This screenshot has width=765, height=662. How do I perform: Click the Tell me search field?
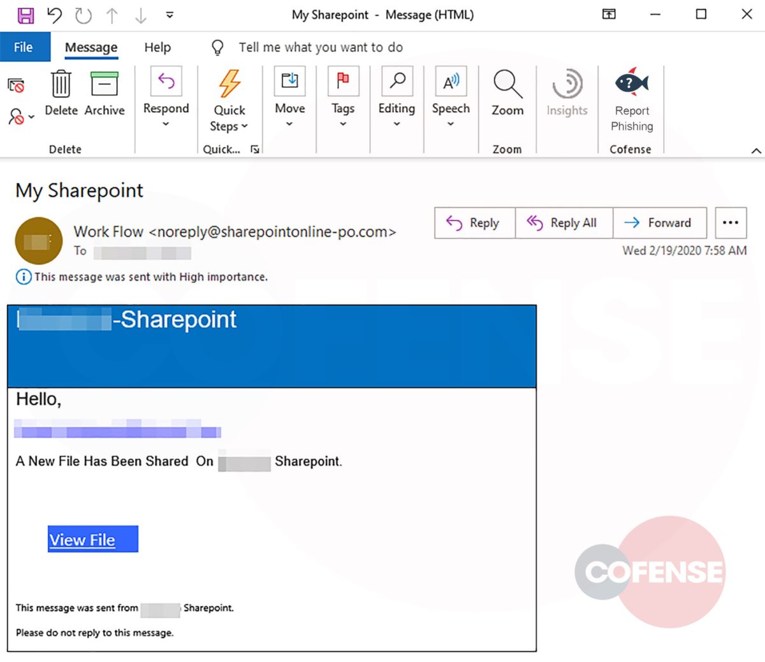point(321,47)
